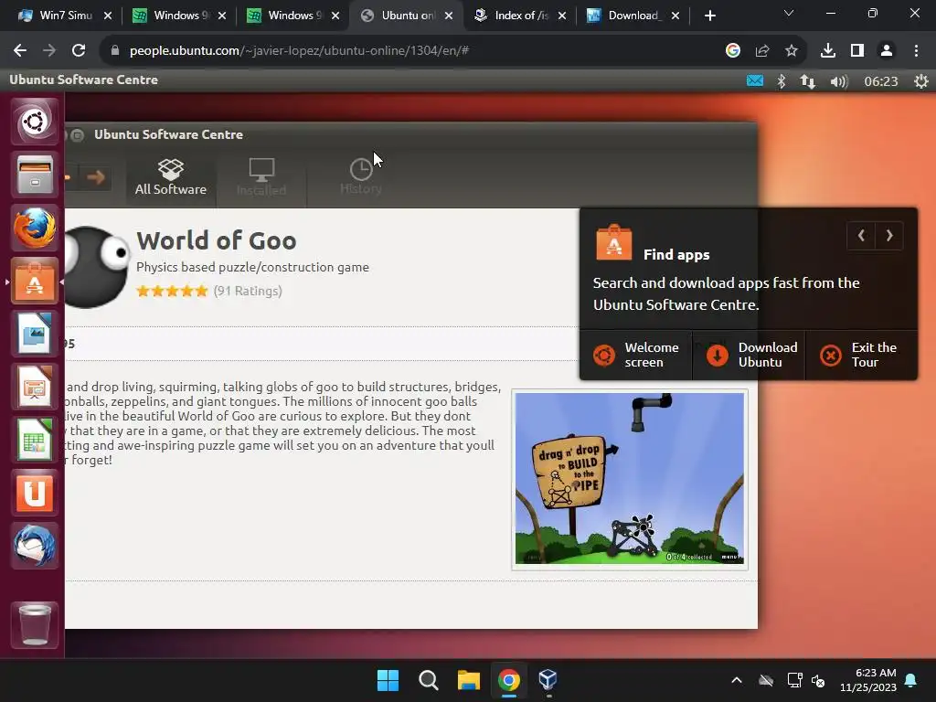Open the Shotwell photo viewer launcher icon
Image resolution: width=936 pixels, height=702 pixels.
(x=34, y=334)
